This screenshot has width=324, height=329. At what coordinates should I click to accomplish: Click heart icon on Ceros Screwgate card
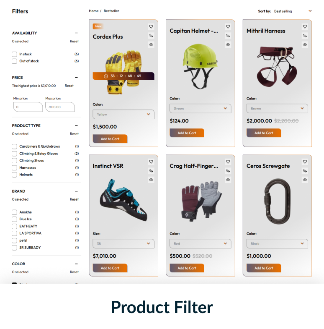click(305, 162)
